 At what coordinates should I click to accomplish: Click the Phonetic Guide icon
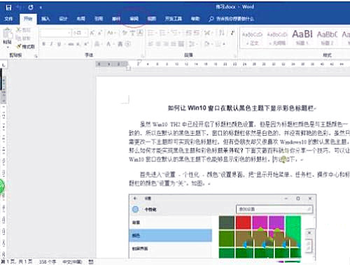(x=132, y=33)
